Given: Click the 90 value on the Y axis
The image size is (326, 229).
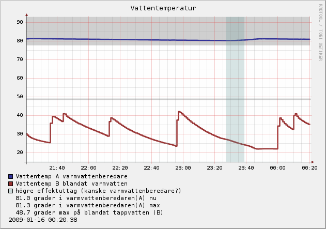Looking at the screenshot, I should click(20, 22).
